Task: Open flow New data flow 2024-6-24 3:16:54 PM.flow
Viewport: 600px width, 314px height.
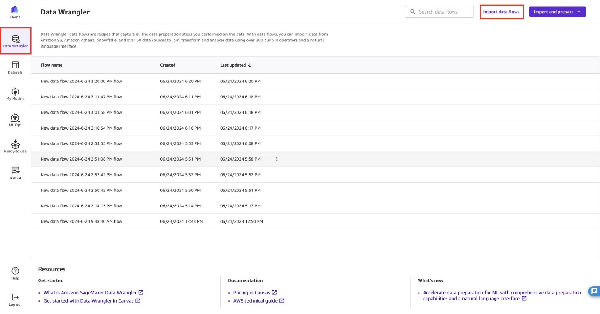Action: point(81,128)
